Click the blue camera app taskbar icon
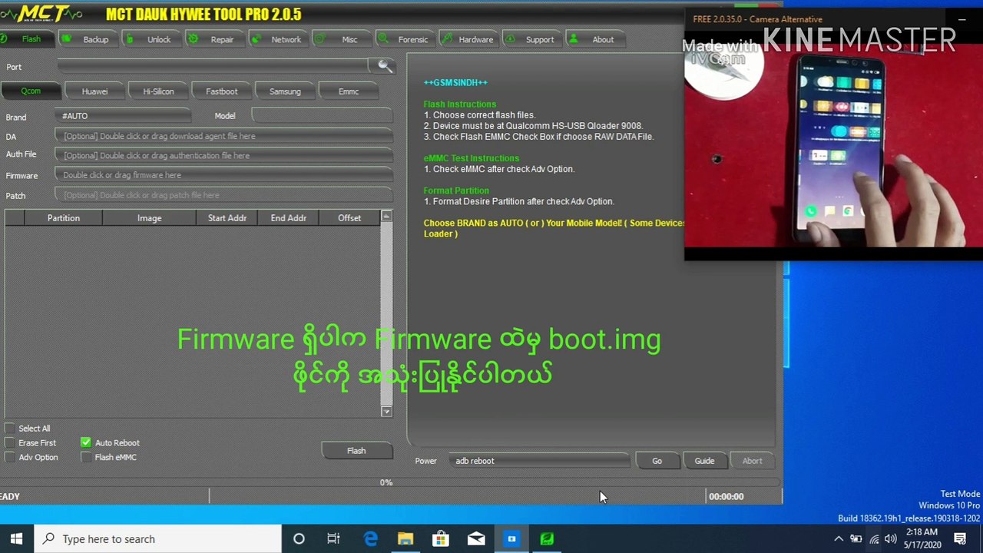983x553 pixels. [x=511, y=539]
